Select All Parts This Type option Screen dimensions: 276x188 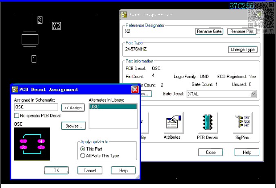[82, 156]
